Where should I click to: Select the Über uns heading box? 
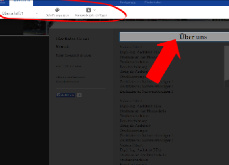pos(175,37)
